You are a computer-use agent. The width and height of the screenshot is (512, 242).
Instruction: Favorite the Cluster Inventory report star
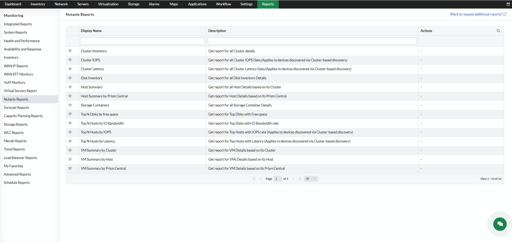70,51
